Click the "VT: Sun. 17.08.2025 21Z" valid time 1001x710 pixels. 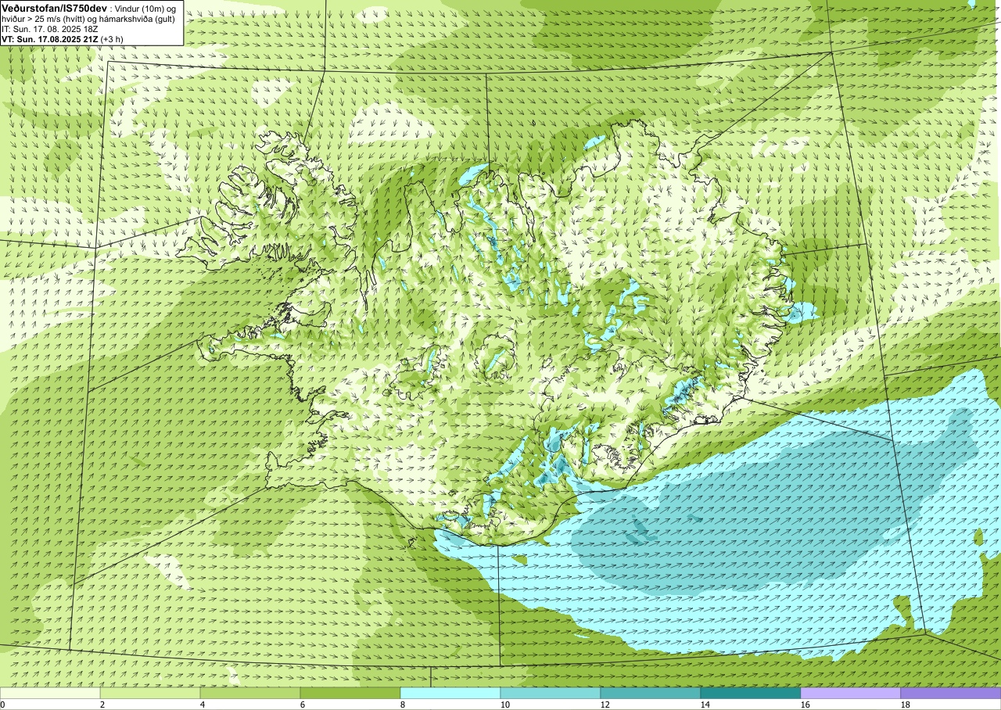[x=49, y=38]
